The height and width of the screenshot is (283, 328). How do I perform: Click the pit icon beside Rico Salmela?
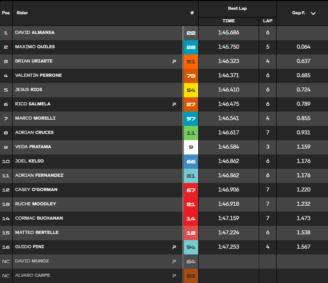coord(174,104)
